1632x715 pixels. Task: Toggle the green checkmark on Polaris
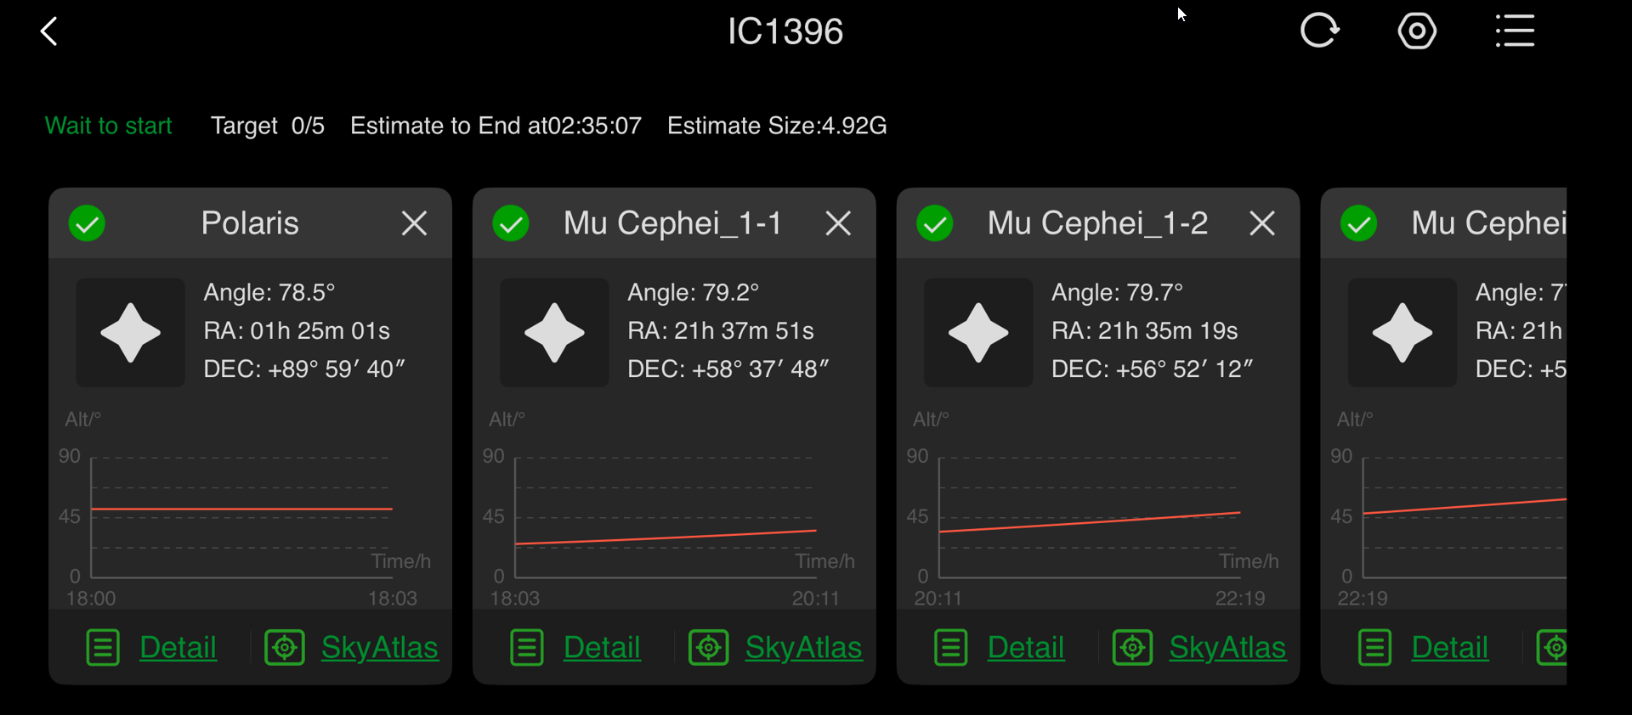coord(87,224)
